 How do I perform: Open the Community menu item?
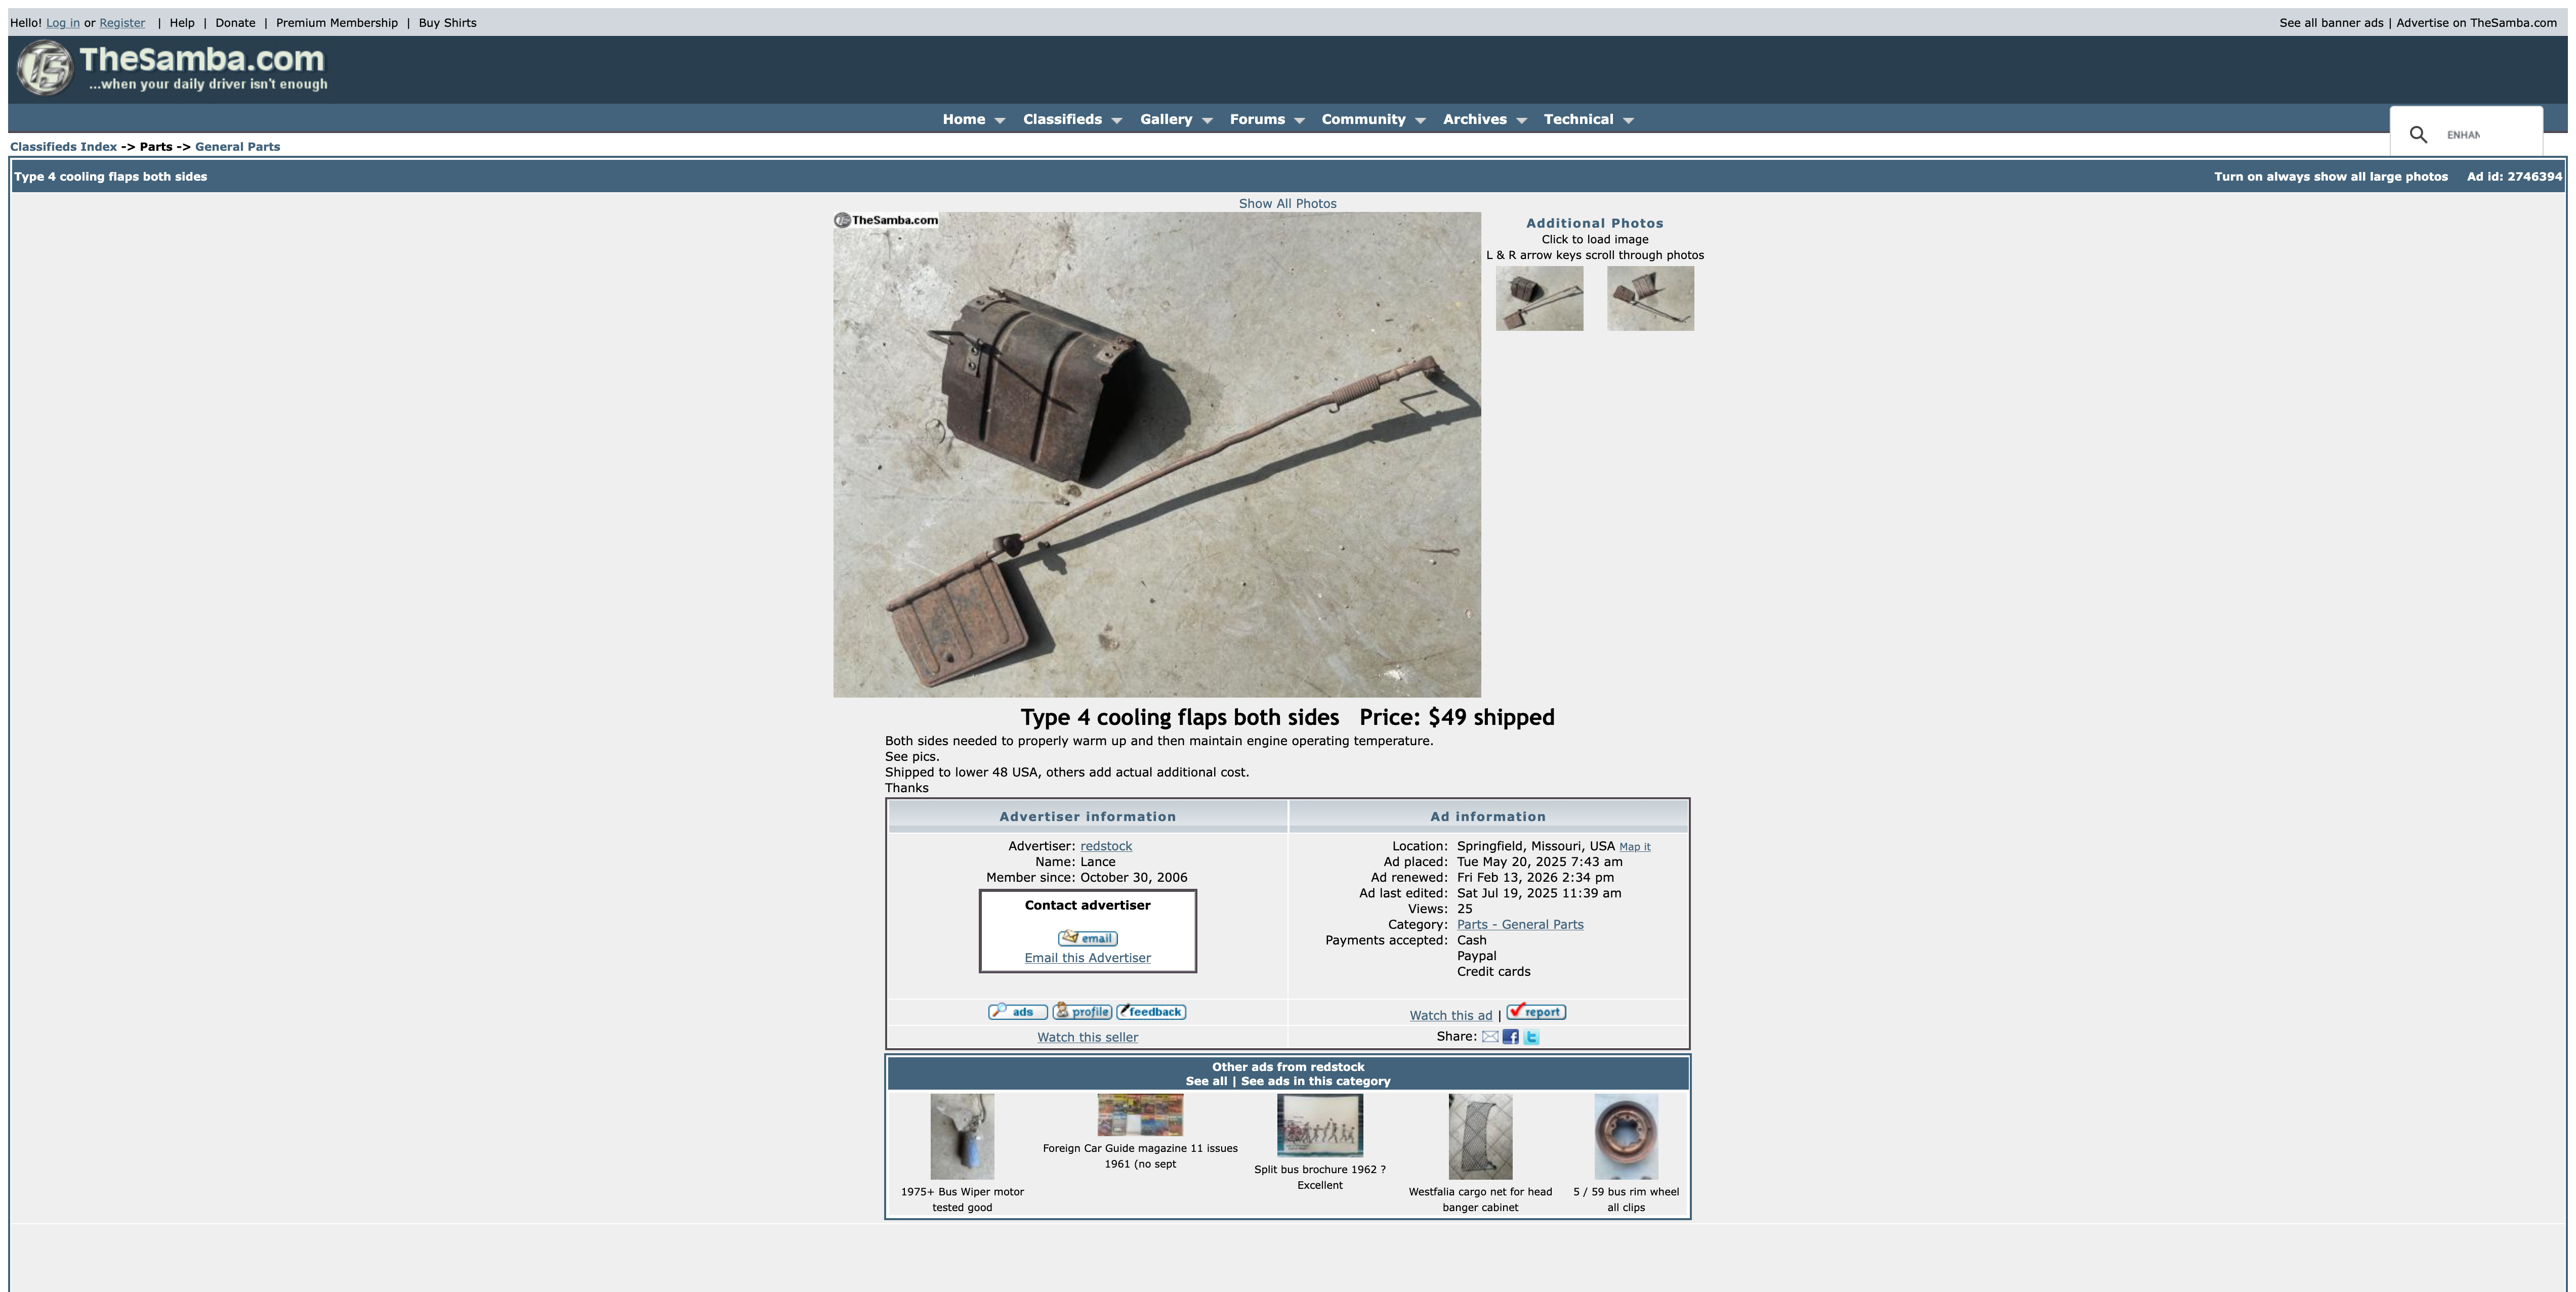click(1363, 119)
